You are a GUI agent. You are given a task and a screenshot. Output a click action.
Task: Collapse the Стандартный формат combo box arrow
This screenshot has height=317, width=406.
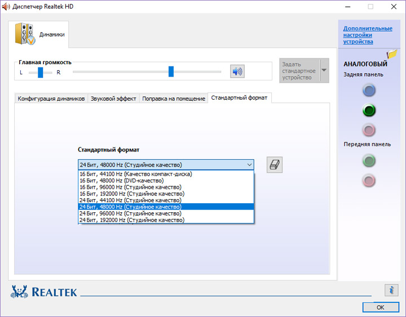[x=249, y=165]
